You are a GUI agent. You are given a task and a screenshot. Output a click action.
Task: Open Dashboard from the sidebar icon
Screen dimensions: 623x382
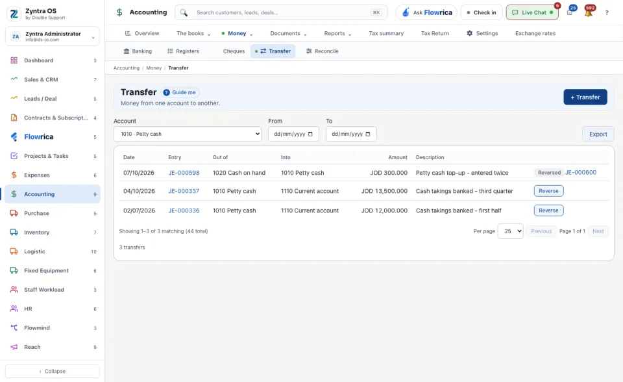click(x=14, y=60)
